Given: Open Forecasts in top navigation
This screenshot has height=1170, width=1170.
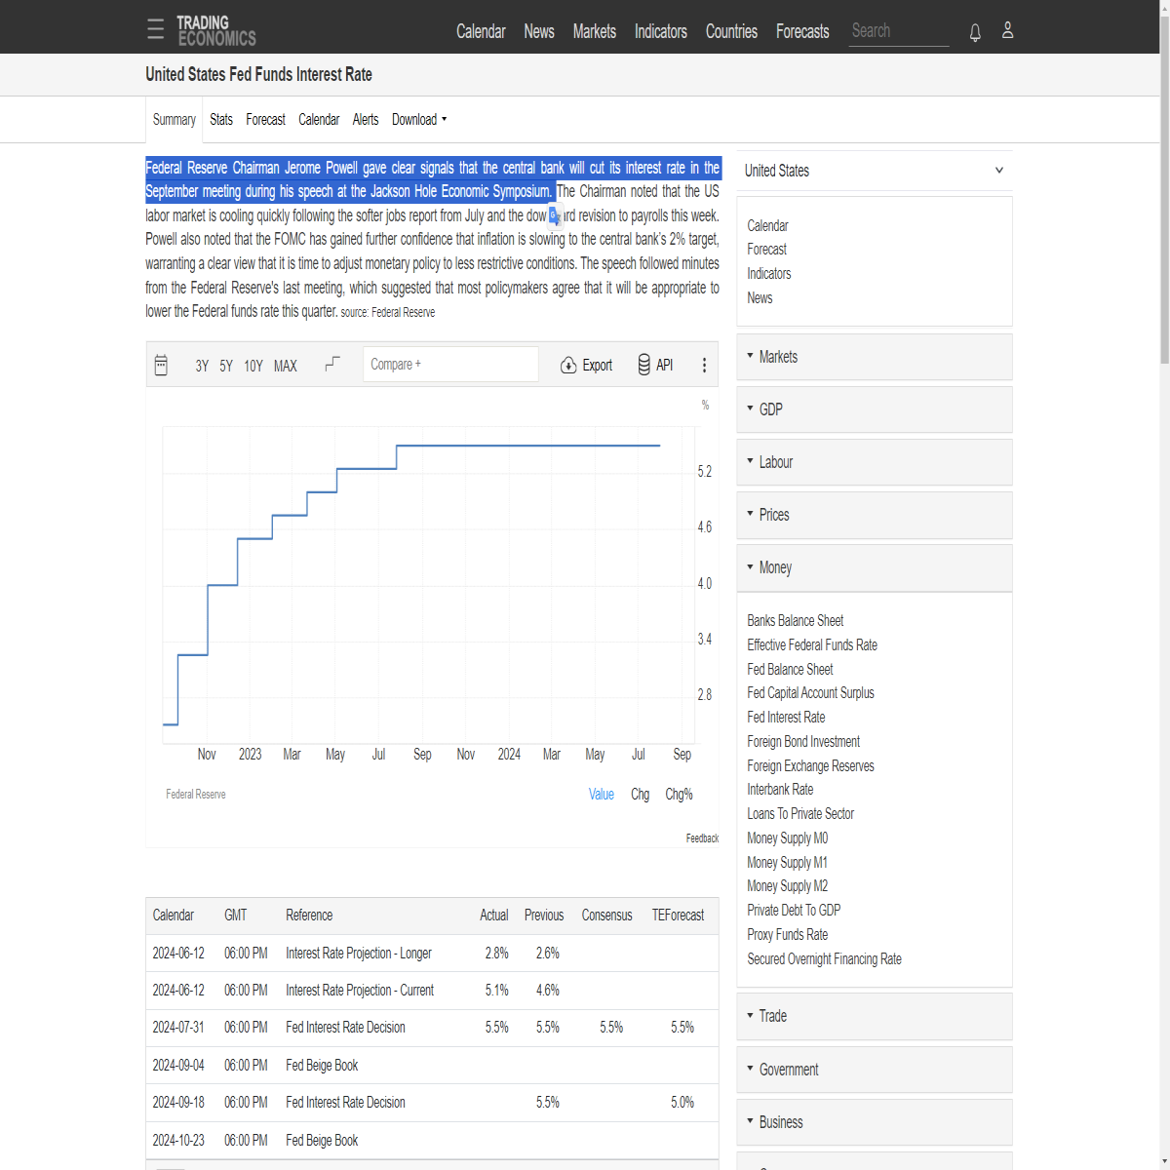Looking at the screenshot, I should point(802,31).
